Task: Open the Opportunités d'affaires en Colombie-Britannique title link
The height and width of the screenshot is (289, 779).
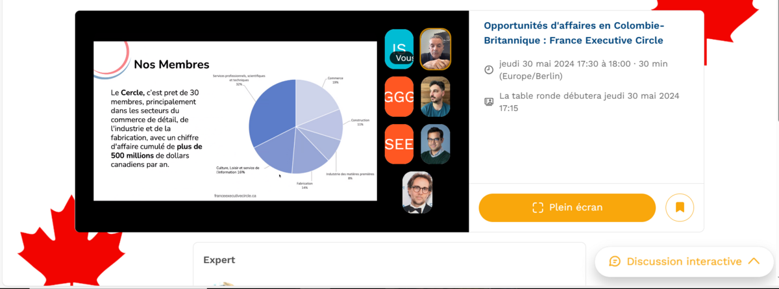Action: pyautogui.click(x=574, y=32)
